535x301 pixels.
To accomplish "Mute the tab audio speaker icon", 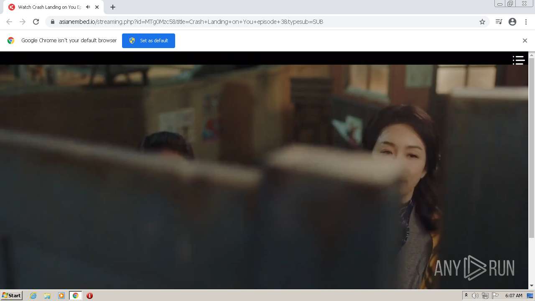I will (88, 7).
